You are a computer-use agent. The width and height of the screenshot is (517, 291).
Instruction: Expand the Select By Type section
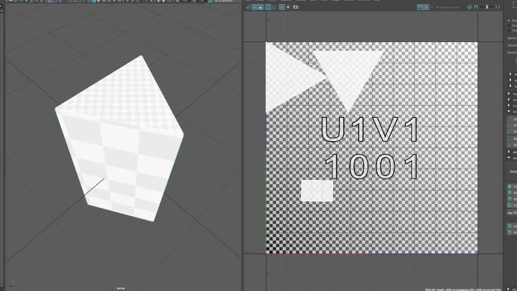(x=510, y=80)
